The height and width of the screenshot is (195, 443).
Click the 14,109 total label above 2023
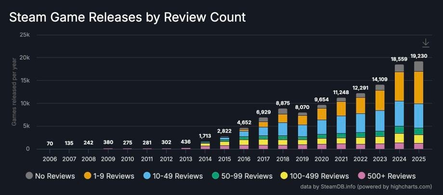click(380, 79)
